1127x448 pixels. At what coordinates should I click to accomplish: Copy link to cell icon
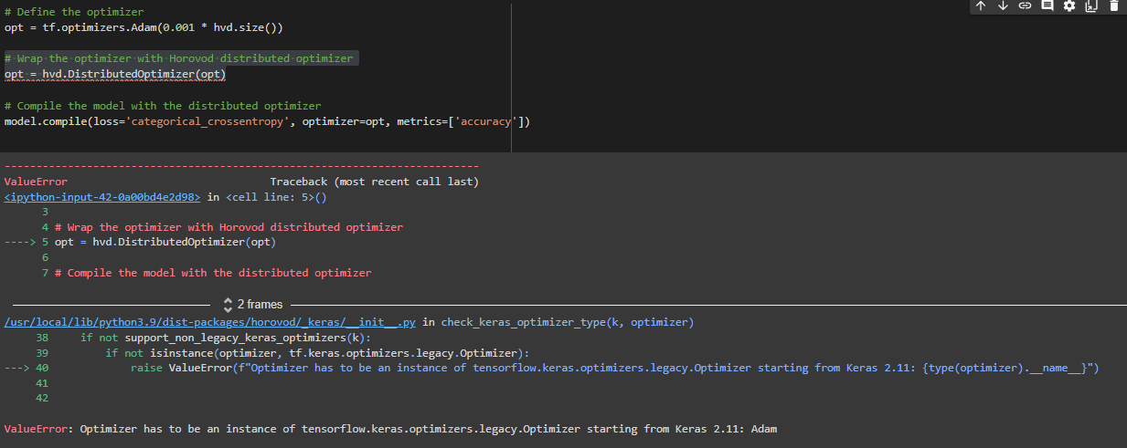click(x=1025, y=5)
